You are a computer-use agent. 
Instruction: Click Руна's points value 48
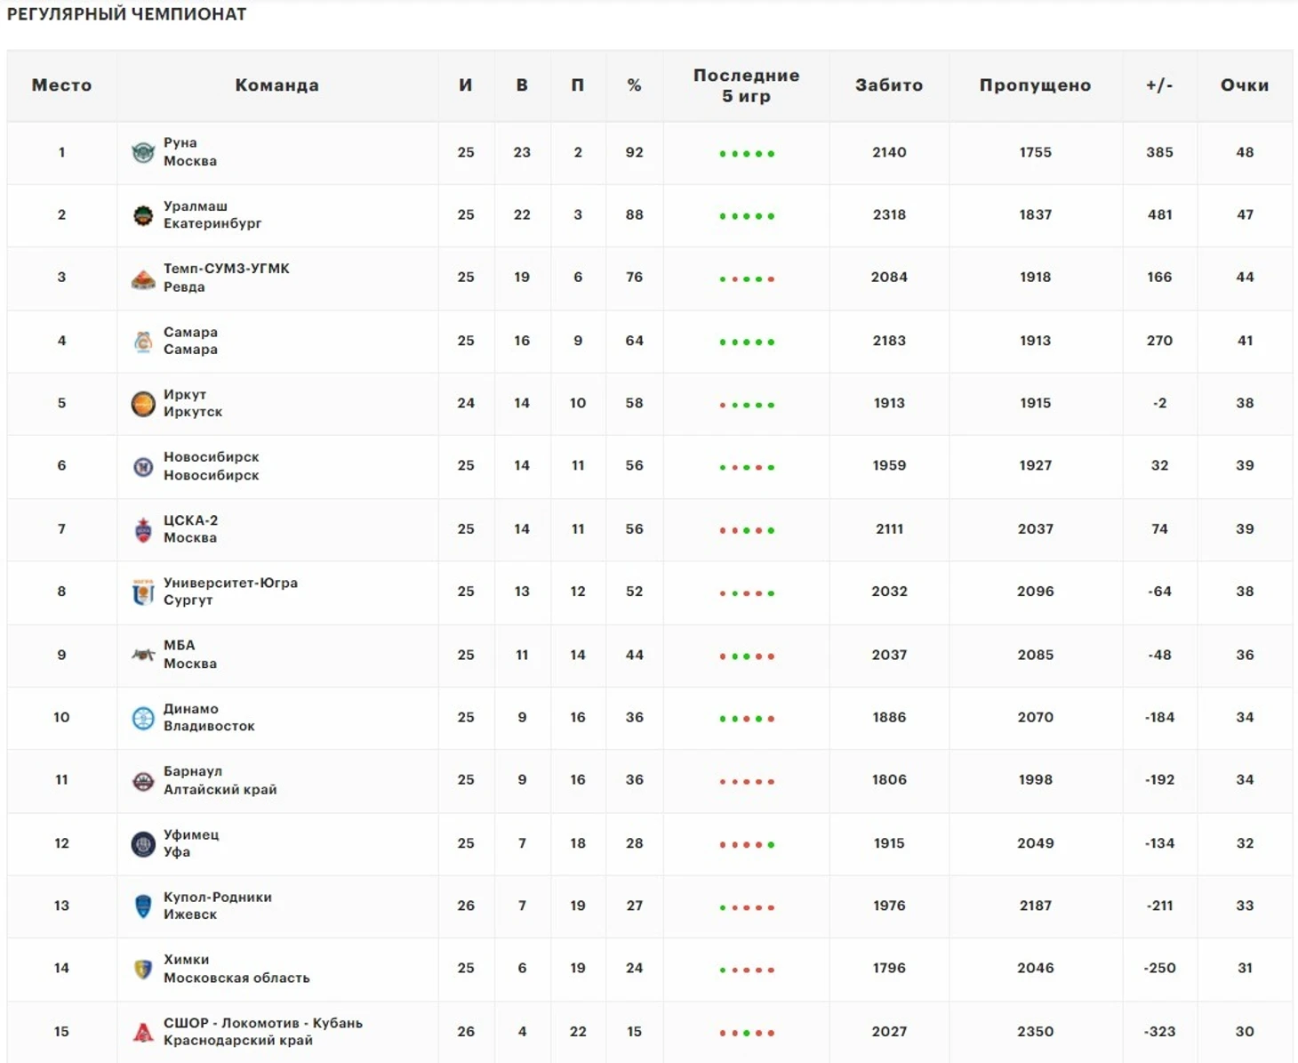click(1245, 152)
